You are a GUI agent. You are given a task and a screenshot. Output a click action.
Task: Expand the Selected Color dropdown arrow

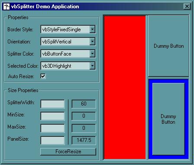click(x=92, y=66)
